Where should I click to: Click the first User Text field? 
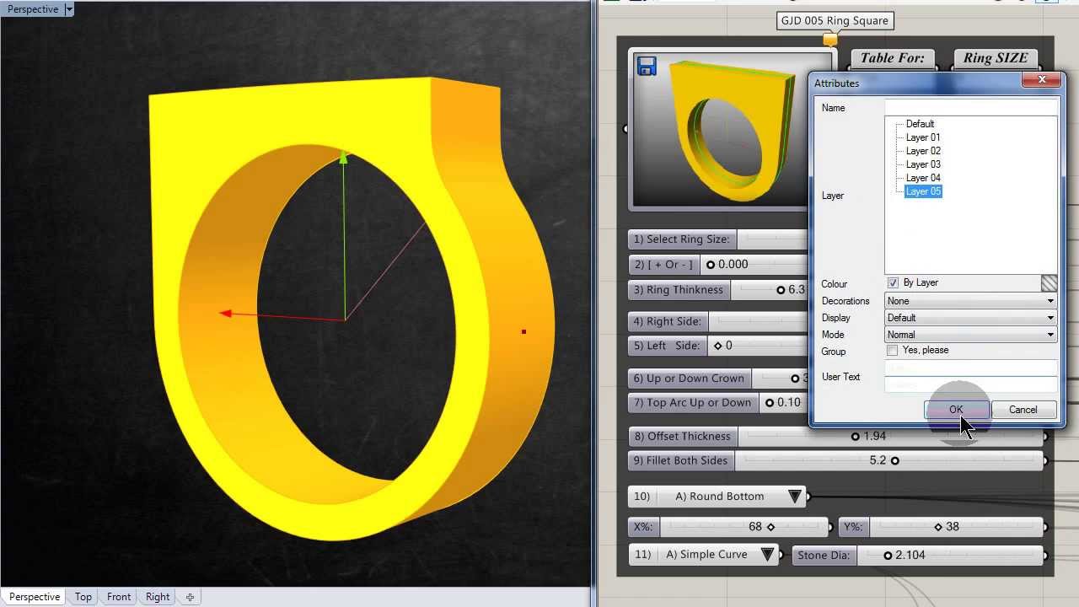click(x=971, y=368)
